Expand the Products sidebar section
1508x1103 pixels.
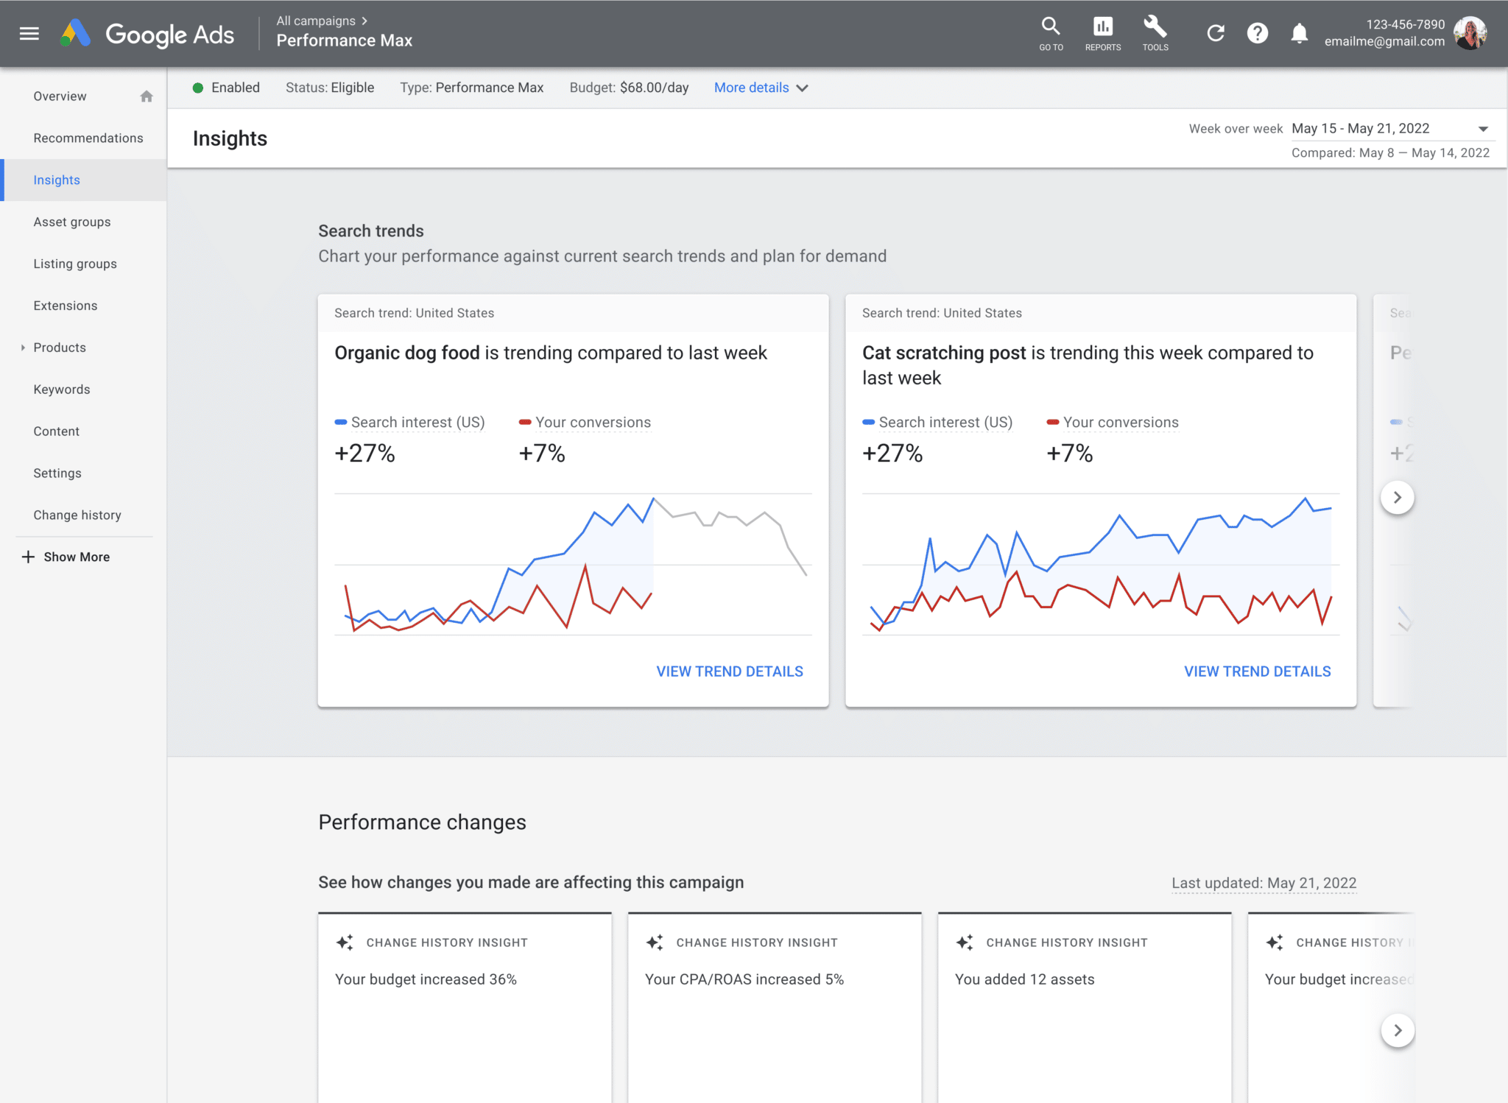coord(22,348)
